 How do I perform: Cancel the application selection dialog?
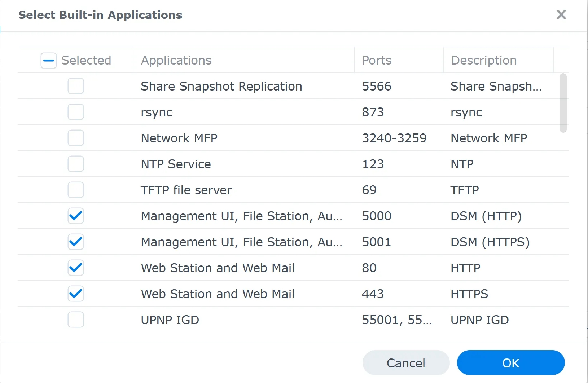click(406, 363)
